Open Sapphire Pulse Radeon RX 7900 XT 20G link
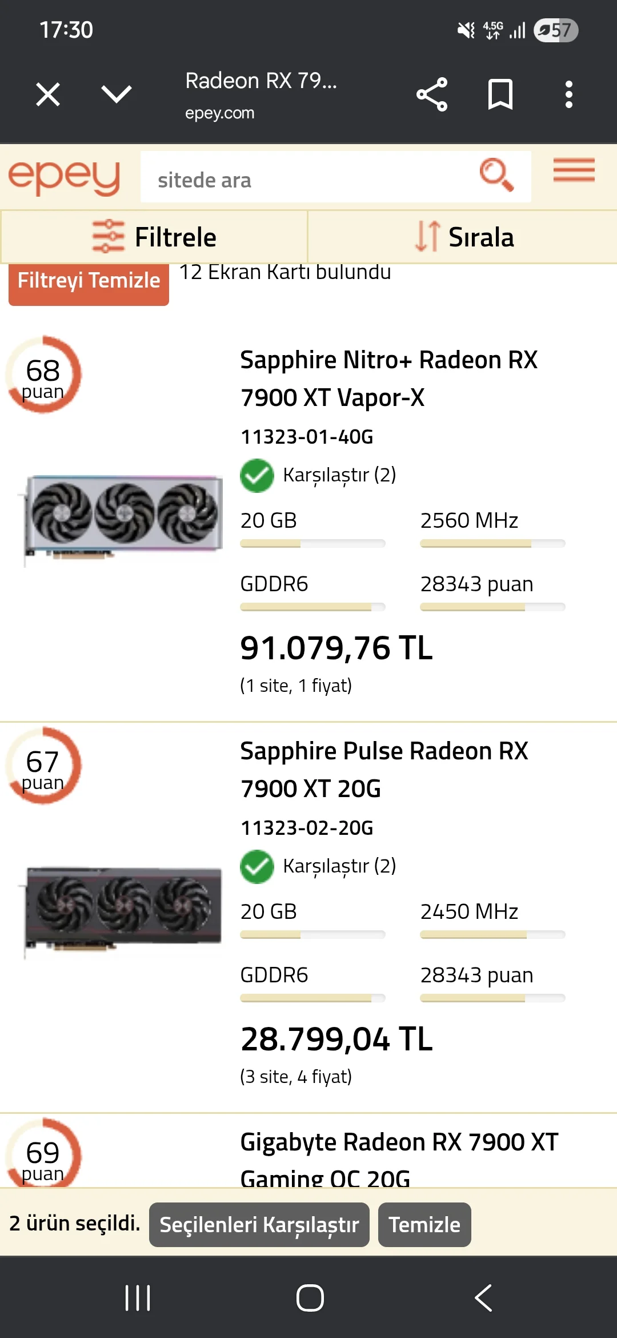The width and height of the screenshot is (617, 1338). [384, 769]
